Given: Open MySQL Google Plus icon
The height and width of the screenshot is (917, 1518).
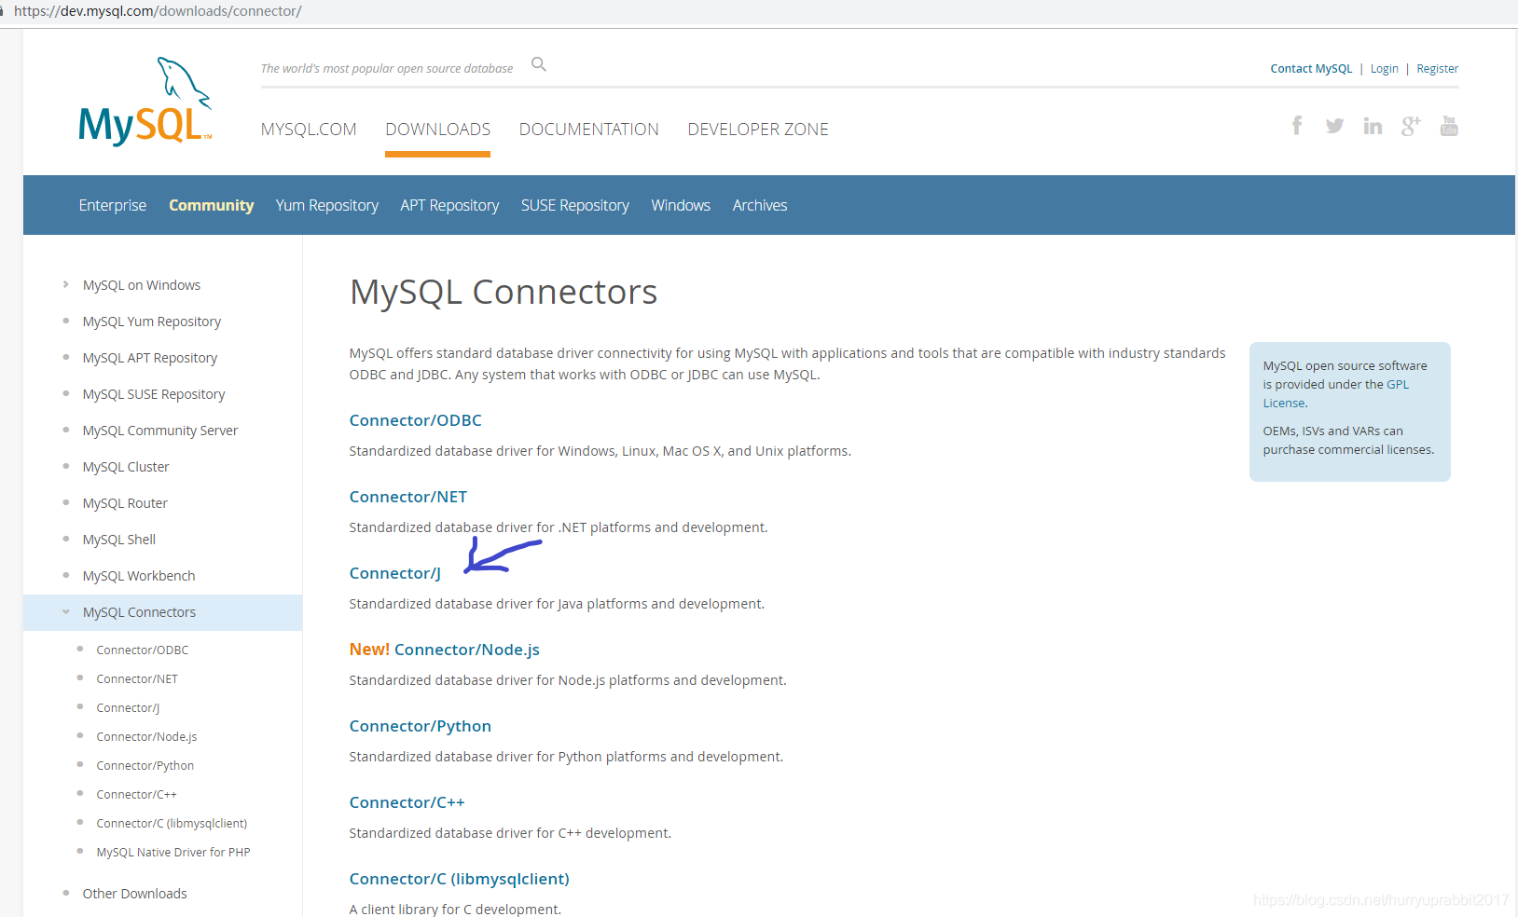Looking at the screenshot, I should (x=1411, y=126).
